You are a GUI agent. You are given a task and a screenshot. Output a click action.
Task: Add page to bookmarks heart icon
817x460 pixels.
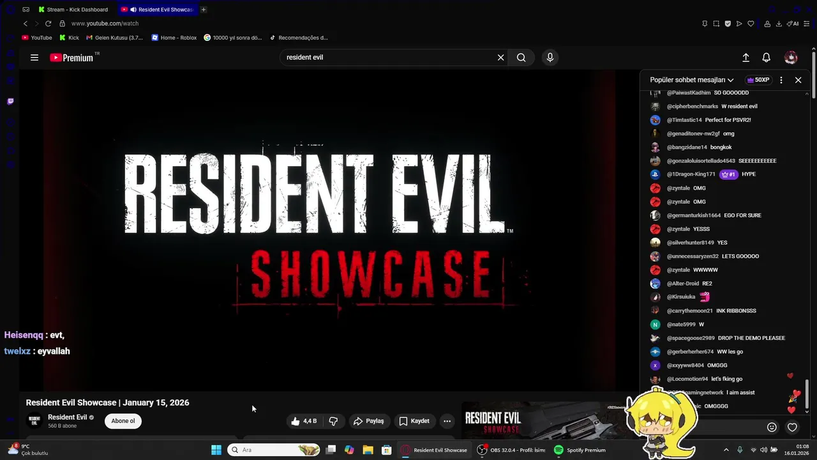point(751,24)
